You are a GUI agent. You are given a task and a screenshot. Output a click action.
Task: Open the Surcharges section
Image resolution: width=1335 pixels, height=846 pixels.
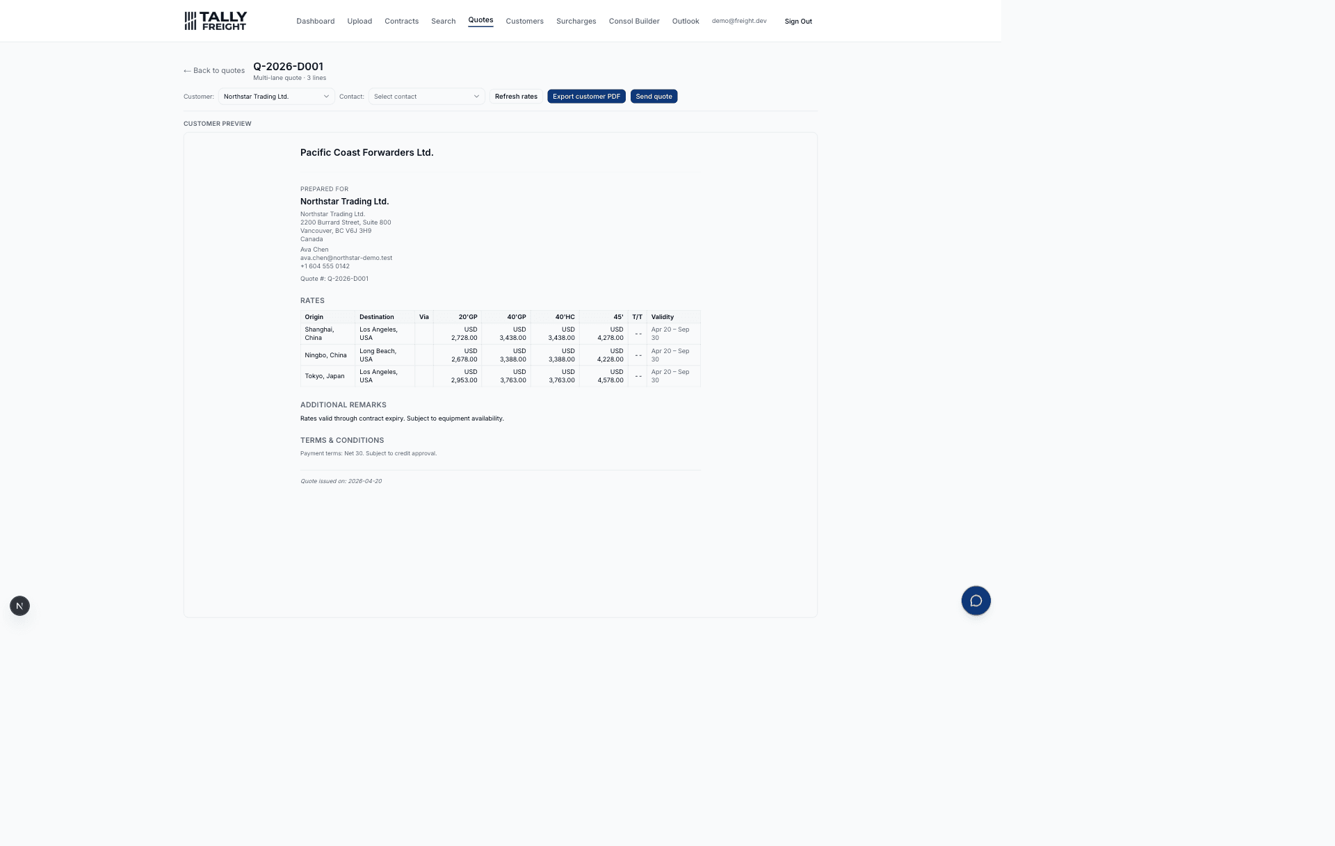coord(576,22)
